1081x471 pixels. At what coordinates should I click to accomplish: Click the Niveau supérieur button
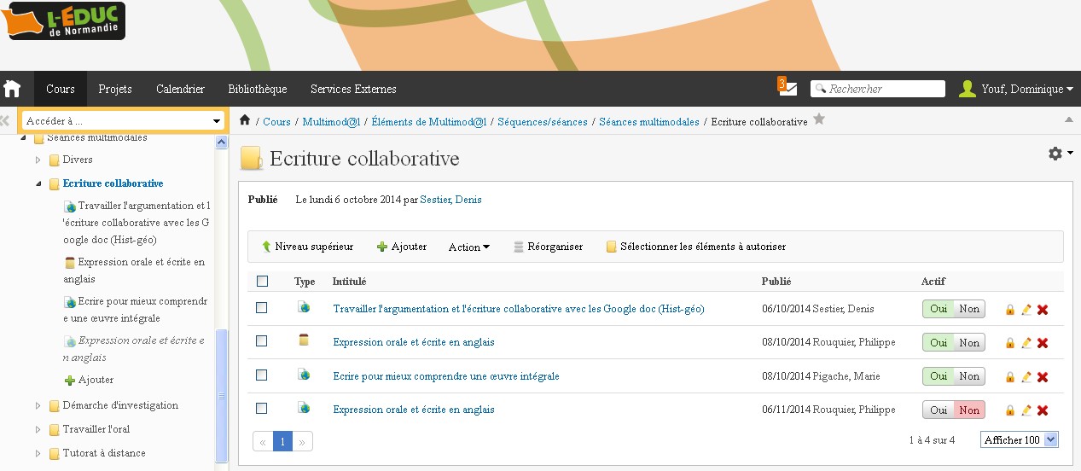click(x=307, y=247)
